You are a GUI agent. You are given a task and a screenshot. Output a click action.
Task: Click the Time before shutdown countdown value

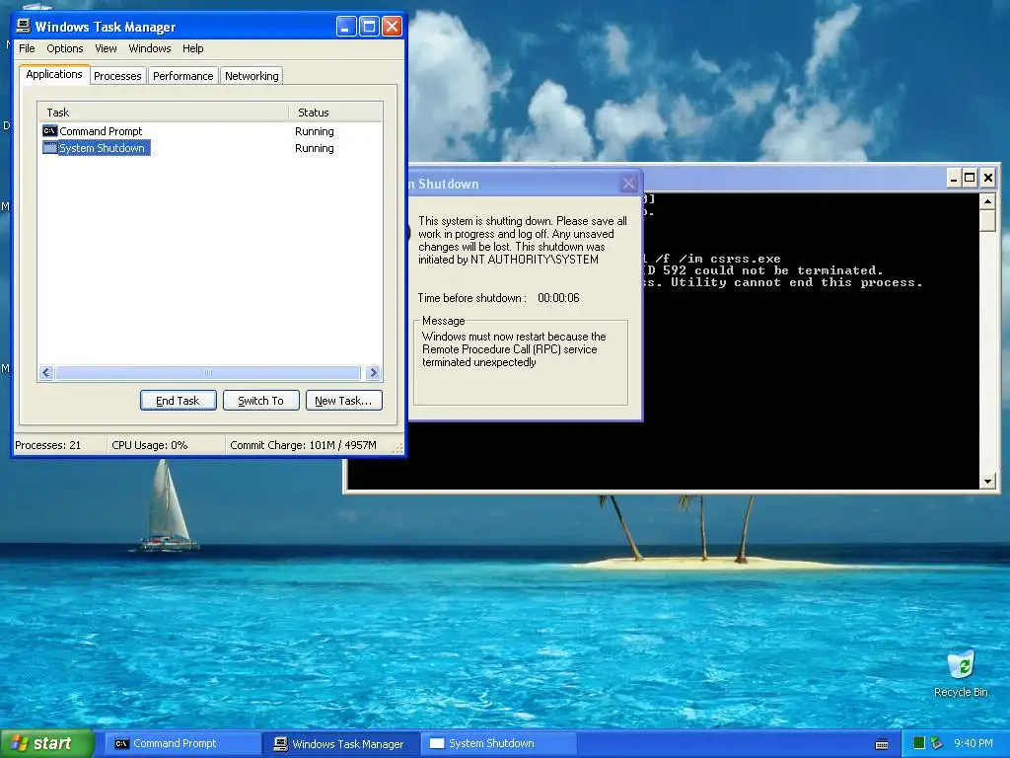click(x=558, y=298)
